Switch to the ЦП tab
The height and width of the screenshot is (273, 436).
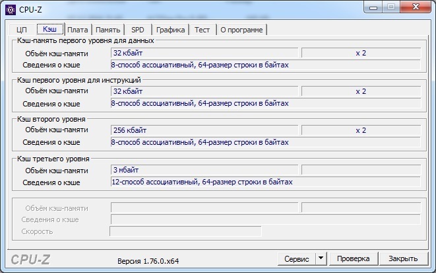tap(22, 30)
